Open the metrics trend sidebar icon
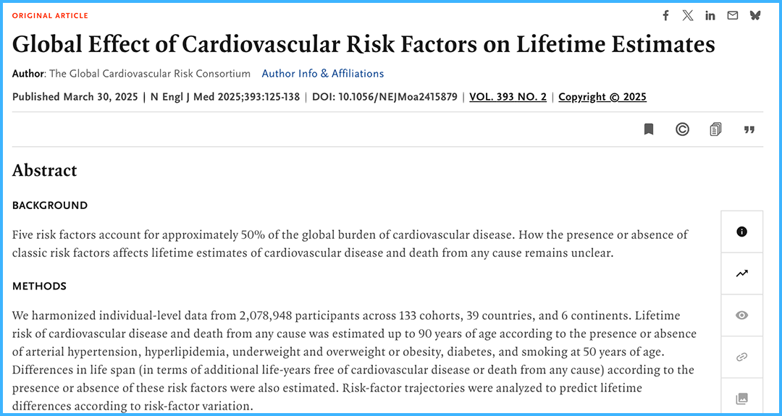Viewport: 782px width, 416px height. [x=741, y=273]
